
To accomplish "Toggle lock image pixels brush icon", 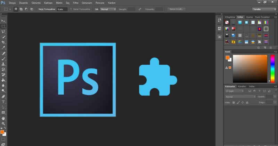I will (238, 102).
